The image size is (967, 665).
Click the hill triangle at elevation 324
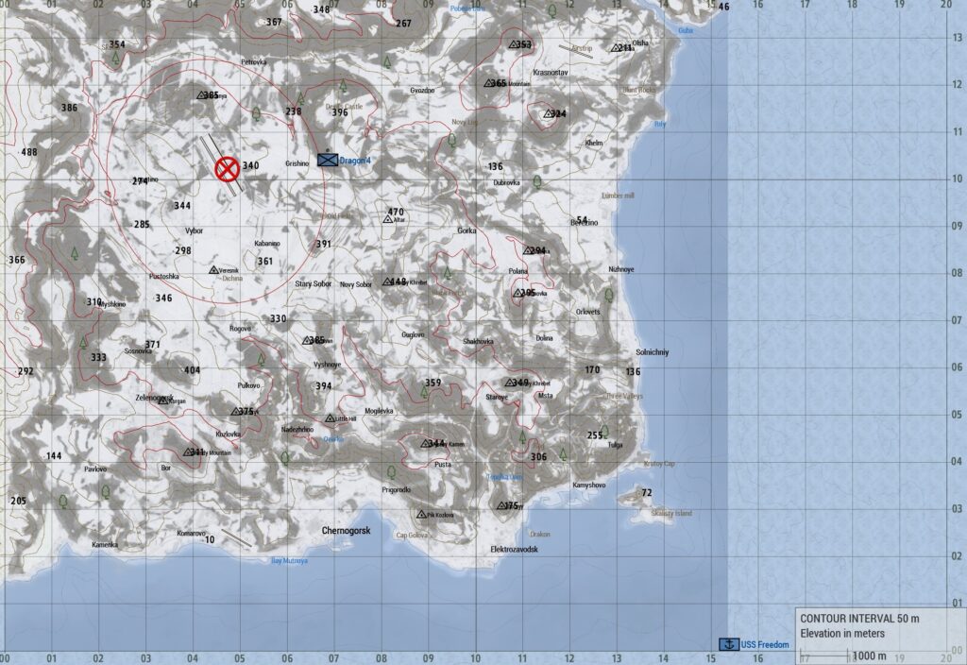pyautogui.click(x=549, y=113)
